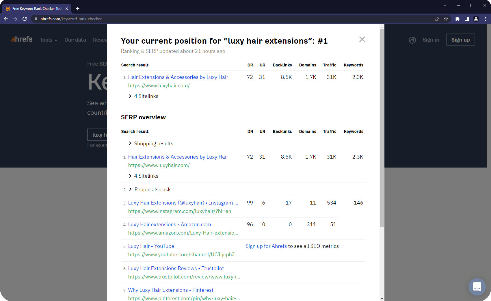Screen dimensions: 491x301
Task: Click DR value 99 for Instagram row
Action: tap(250, 203)
